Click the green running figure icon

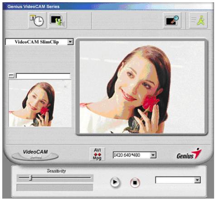coord(198,20)
